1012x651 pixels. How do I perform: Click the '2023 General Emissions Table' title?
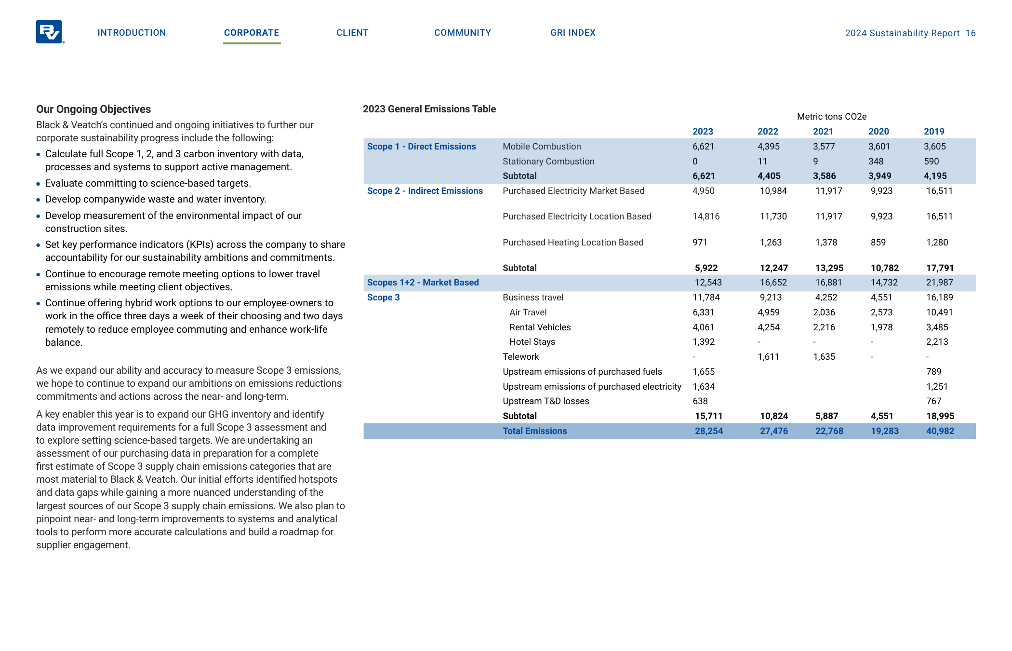click(x=429, y=109)
